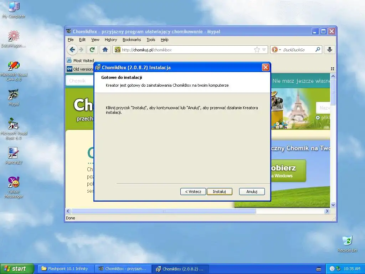Launch Microsoft Visual C++ 6.0 shortcut

tap(14, 71)
